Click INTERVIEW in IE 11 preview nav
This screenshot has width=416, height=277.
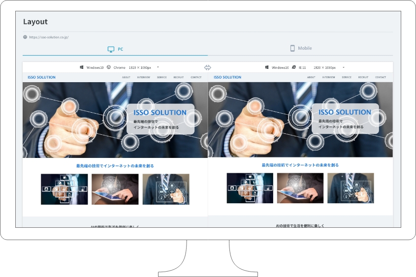[328, 77]
